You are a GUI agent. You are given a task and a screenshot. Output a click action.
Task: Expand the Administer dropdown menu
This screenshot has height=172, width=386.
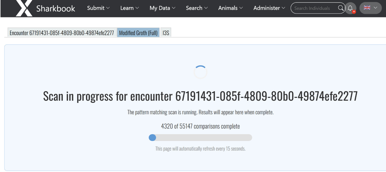(x=269, y=8)
